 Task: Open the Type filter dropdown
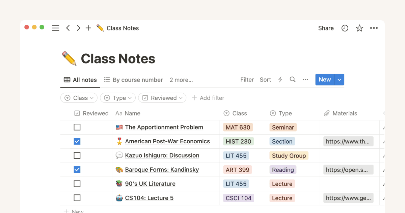pyautogui.click(x=117, y=98)
